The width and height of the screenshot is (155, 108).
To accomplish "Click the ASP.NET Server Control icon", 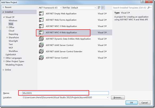I will (41, 58).
